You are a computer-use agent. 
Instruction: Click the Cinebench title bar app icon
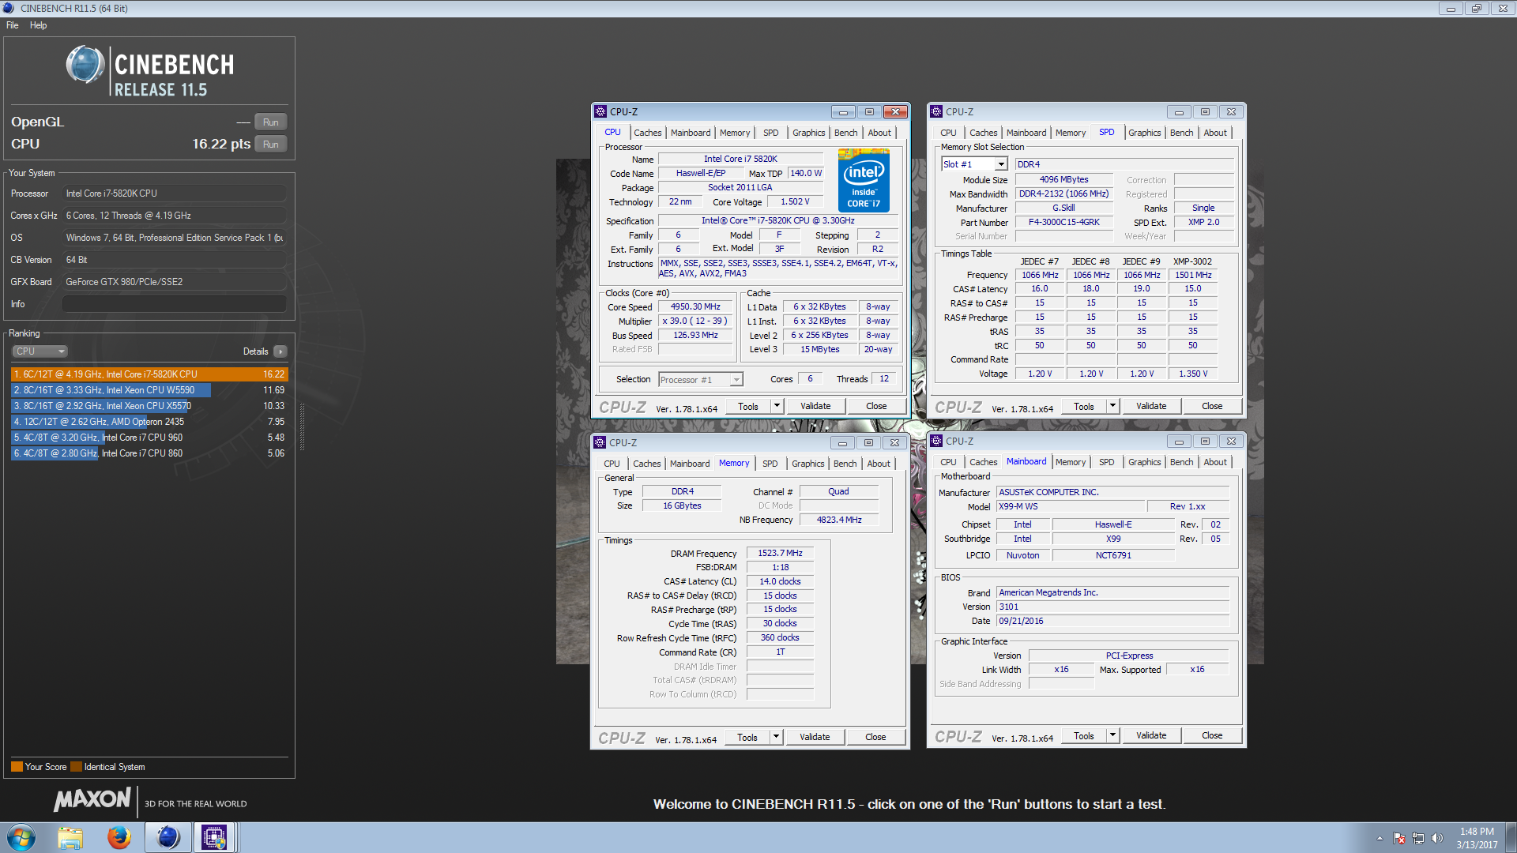[x=9, y=8]
